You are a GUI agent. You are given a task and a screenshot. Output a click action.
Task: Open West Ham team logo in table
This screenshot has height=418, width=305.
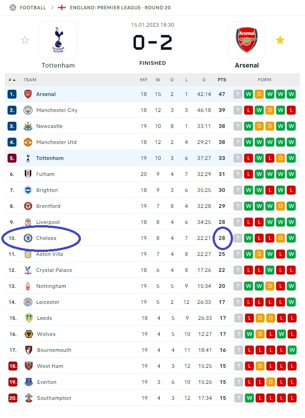tap(29, 366)
